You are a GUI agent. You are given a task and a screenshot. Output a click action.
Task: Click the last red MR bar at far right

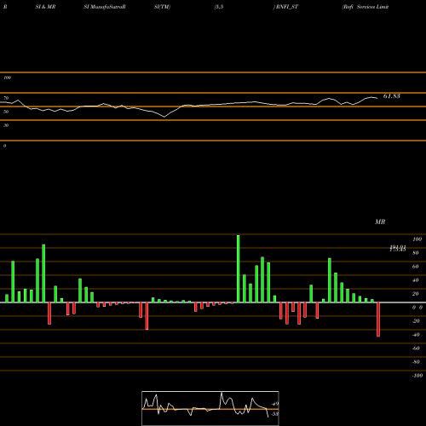[x=378, y=319]
